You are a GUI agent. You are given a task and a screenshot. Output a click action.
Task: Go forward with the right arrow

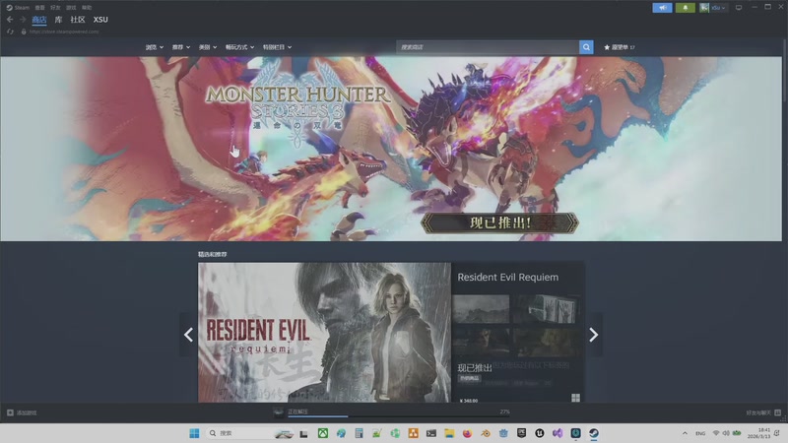[x=23, y=20]
